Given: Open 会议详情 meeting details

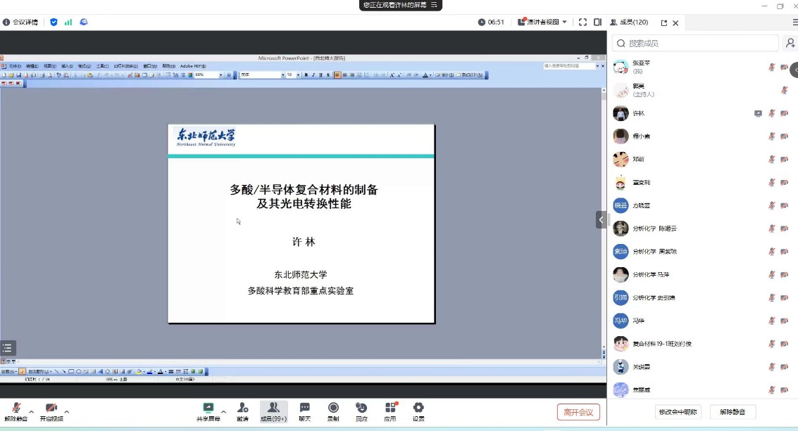Looking at the screenshot, I should pyautogui.click(x=22, y=22).
